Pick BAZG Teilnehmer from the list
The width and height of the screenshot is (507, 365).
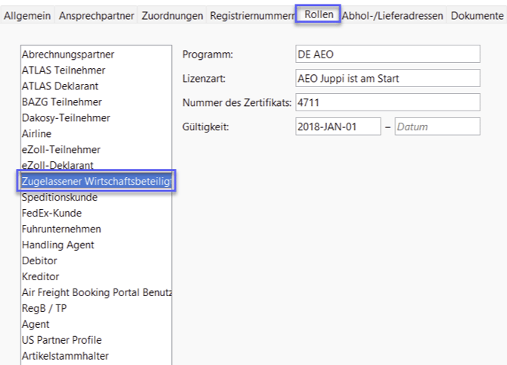[61, 102]
